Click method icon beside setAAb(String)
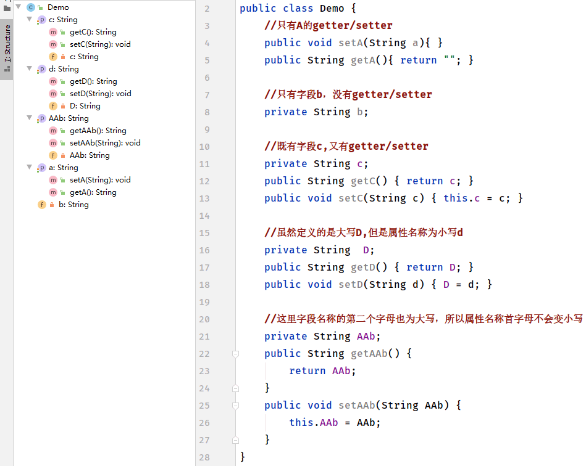The height and width of the screenshot is (466, 586). pos(53,143)
